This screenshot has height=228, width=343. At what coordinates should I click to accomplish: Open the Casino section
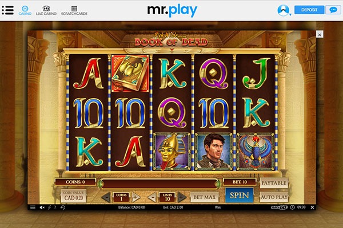tap(25, 10)
